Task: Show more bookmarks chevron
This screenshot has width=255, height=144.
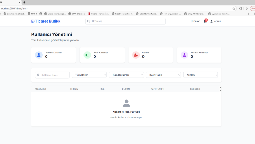Action: (248, 14)
